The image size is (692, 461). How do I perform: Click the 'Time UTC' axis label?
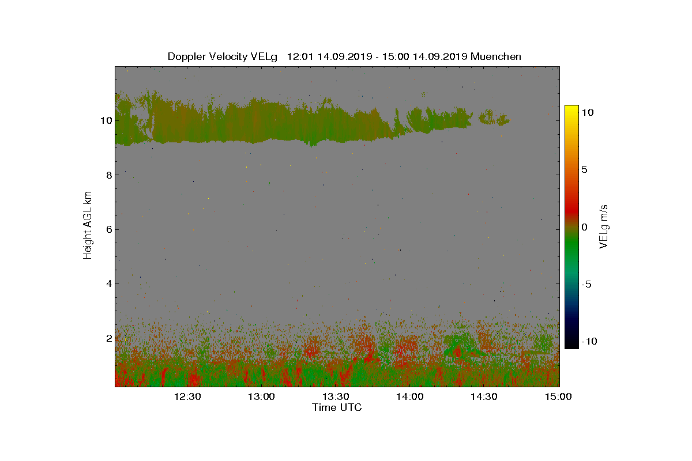337,407
